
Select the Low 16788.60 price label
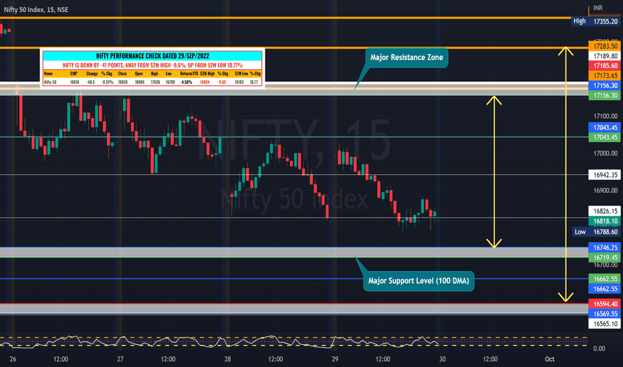[596, 232]
